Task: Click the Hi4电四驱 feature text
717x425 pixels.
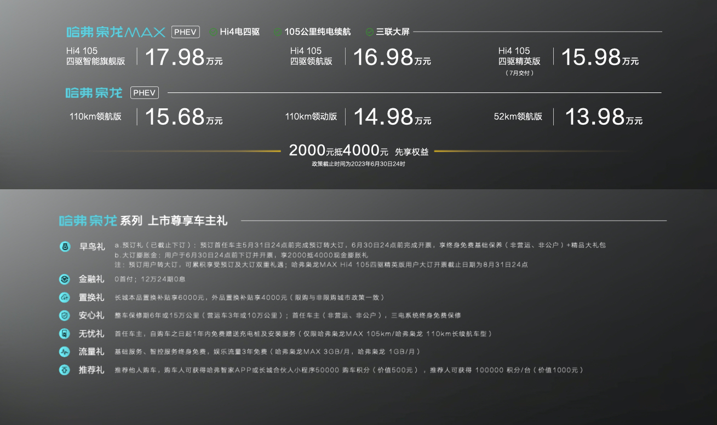Action: pyautogui.click(x=240, y=32)
